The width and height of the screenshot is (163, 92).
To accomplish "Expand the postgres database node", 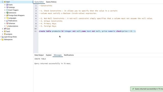I will [2, 34].
